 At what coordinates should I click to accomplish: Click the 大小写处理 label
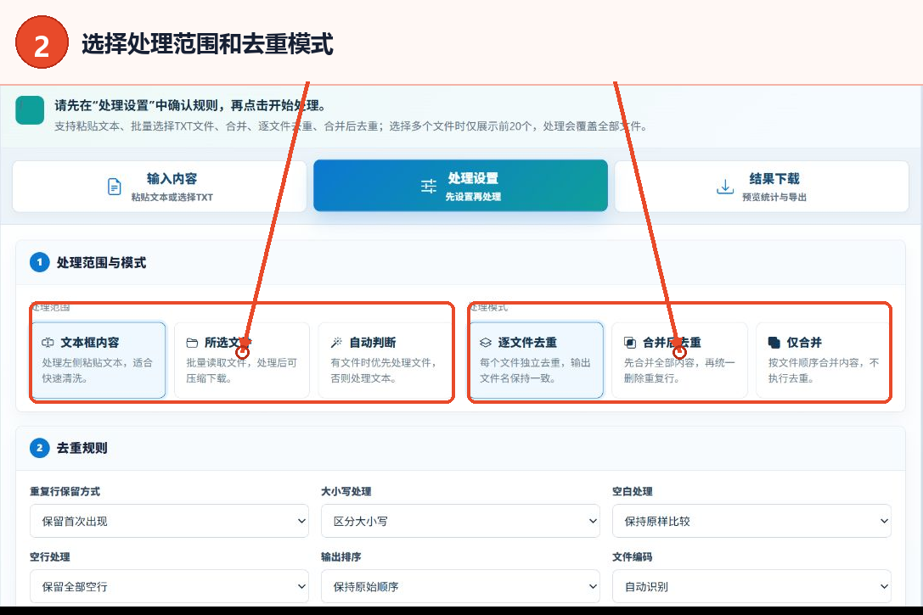346,491
